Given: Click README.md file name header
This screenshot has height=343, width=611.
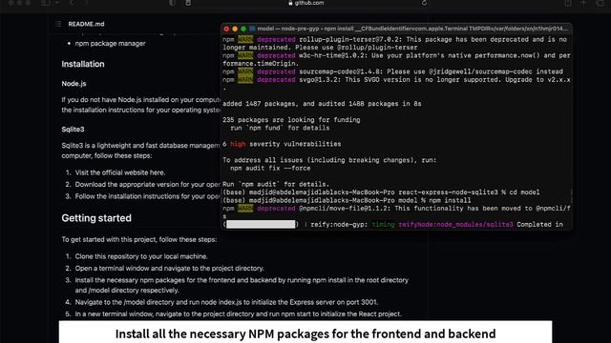Looking at the screenshot, I should [x=86, y=24].
